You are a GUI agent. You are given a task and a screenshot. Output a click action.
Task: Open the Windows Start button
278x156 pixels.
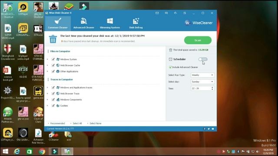(6, 151)
